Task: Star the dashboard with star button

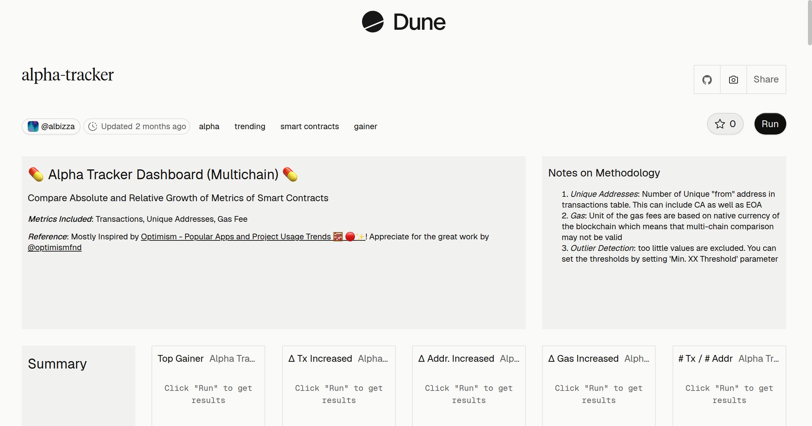Action: coord(725,124)
